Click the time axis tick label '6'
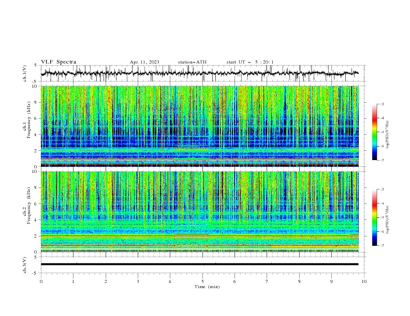Screen dimensions: 410x316 point(235,281)
